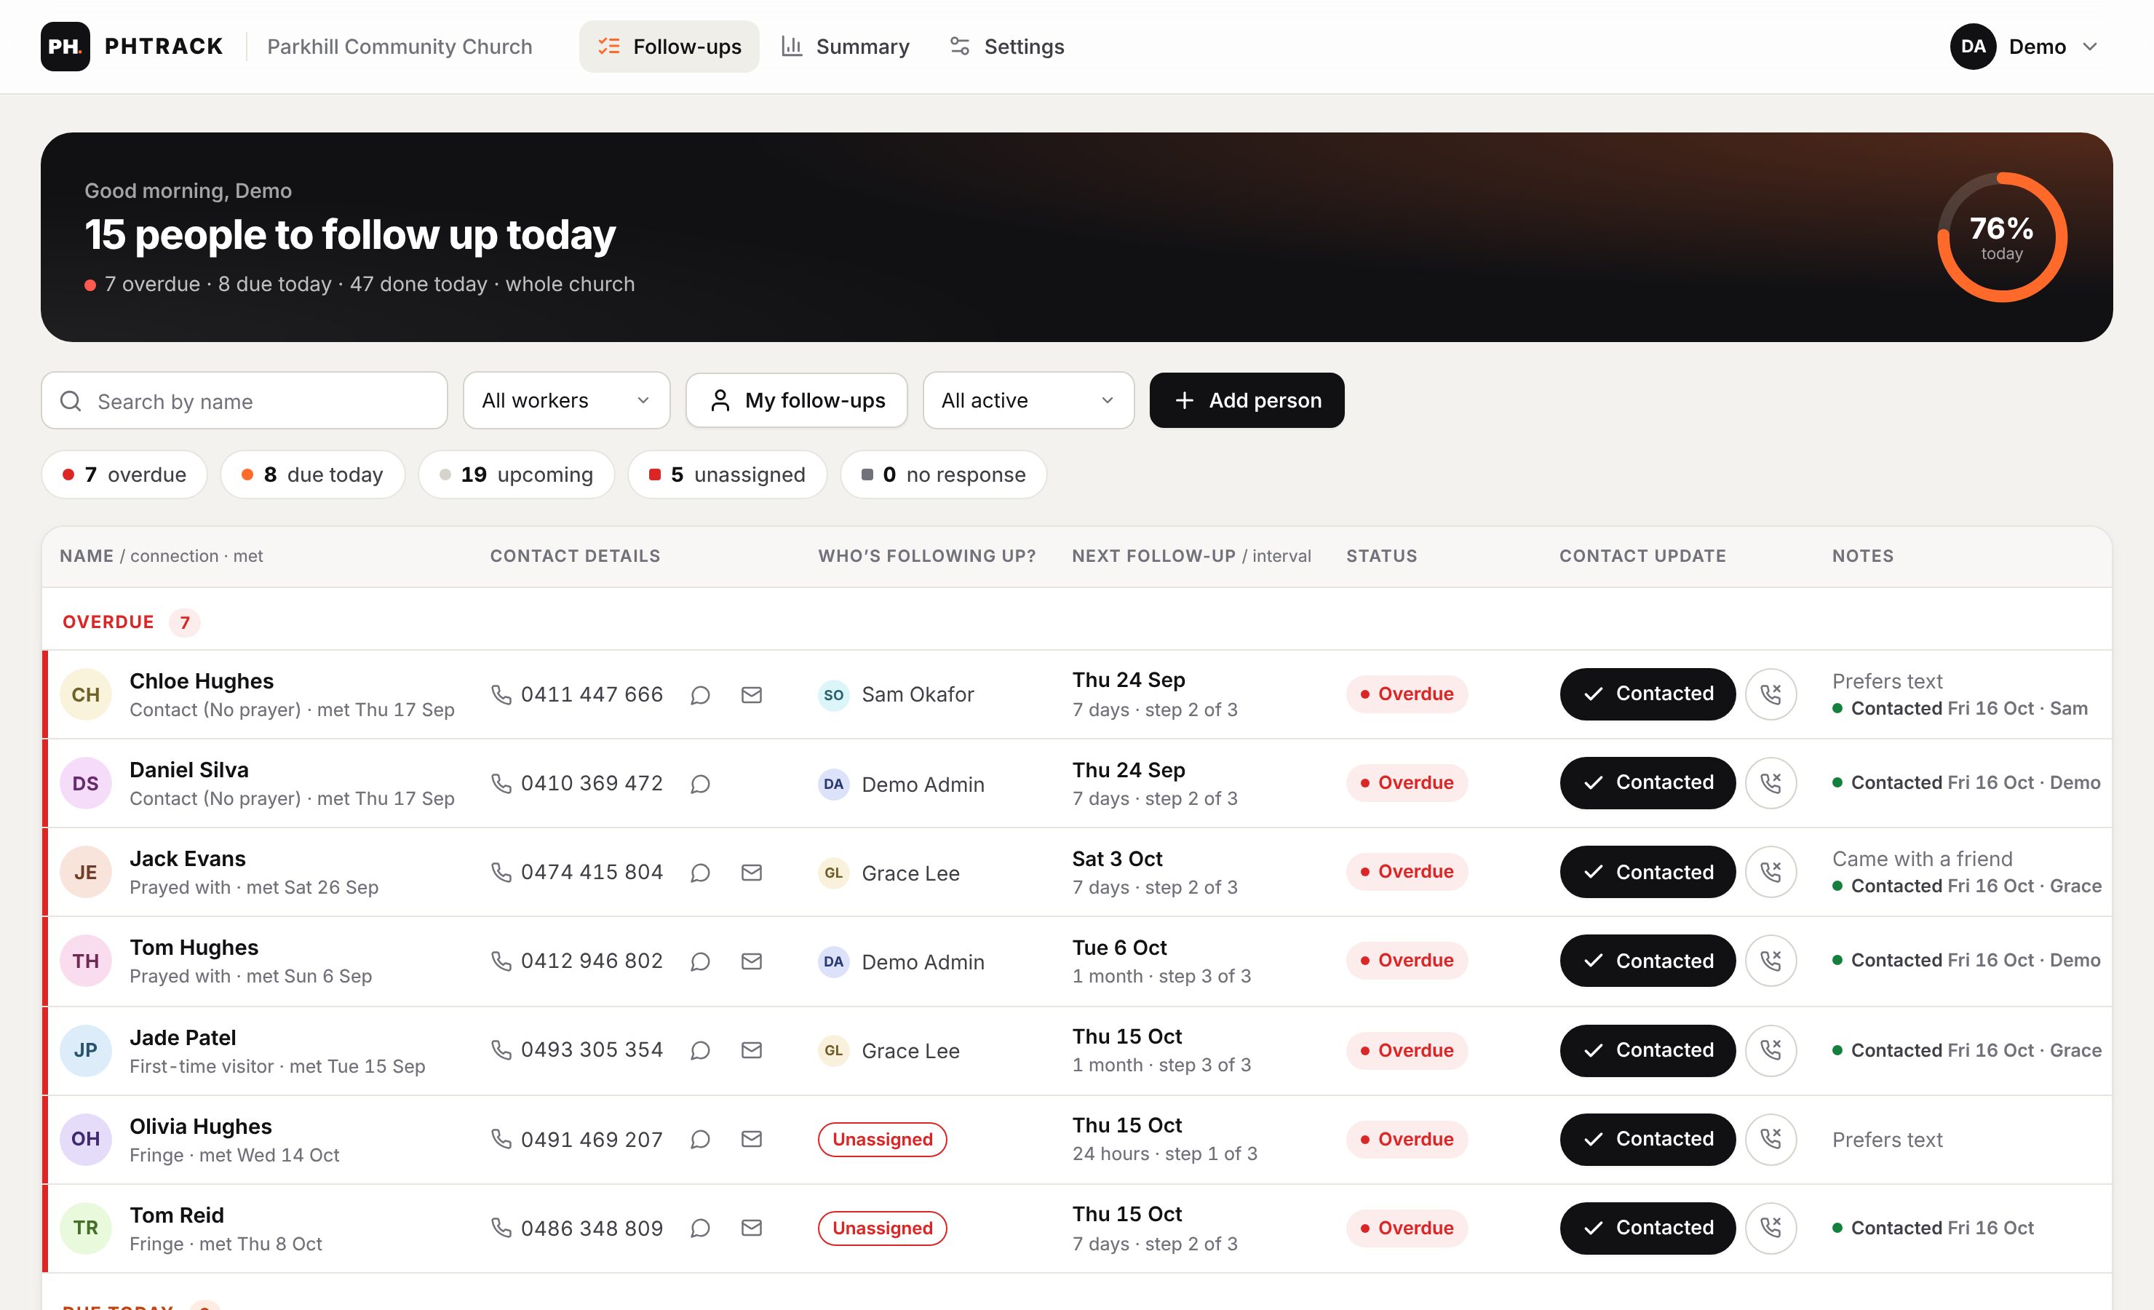The width and height of the screenshot is (2154, 1310).
Task: Open message bubble for Jack Evans
Action: (700, 873)
